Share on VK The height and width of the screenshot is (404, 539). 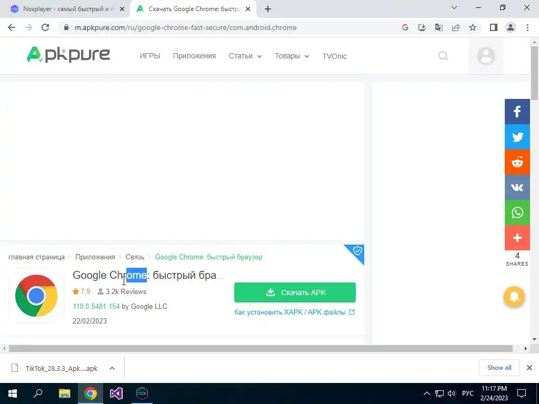(517, 187)
